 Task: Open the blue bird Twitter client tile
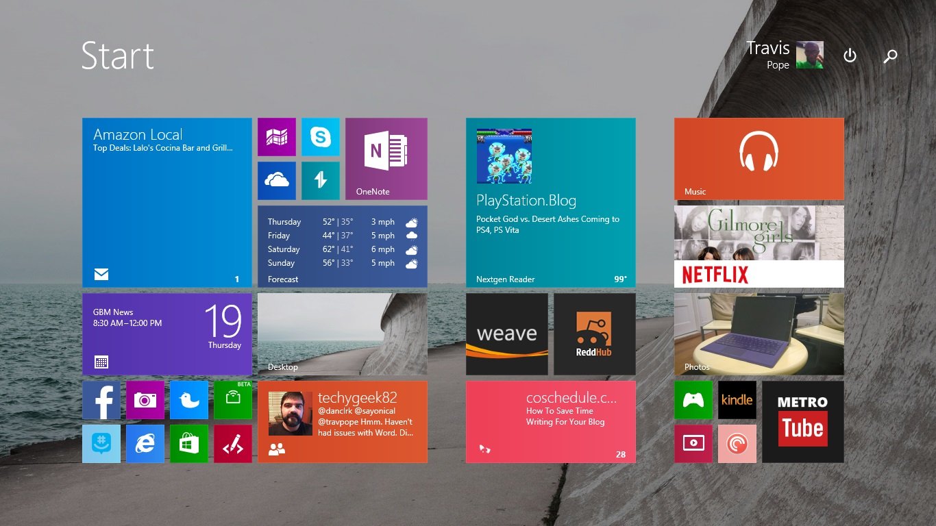(x=189, y=400)
